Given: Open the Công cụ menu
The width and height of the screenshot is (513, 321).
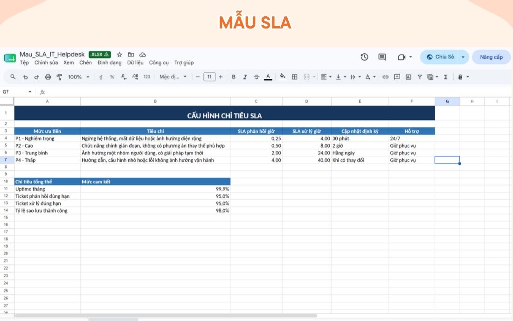Looking at the screenshot, I should pyautogui.click(x=159, y=63).
